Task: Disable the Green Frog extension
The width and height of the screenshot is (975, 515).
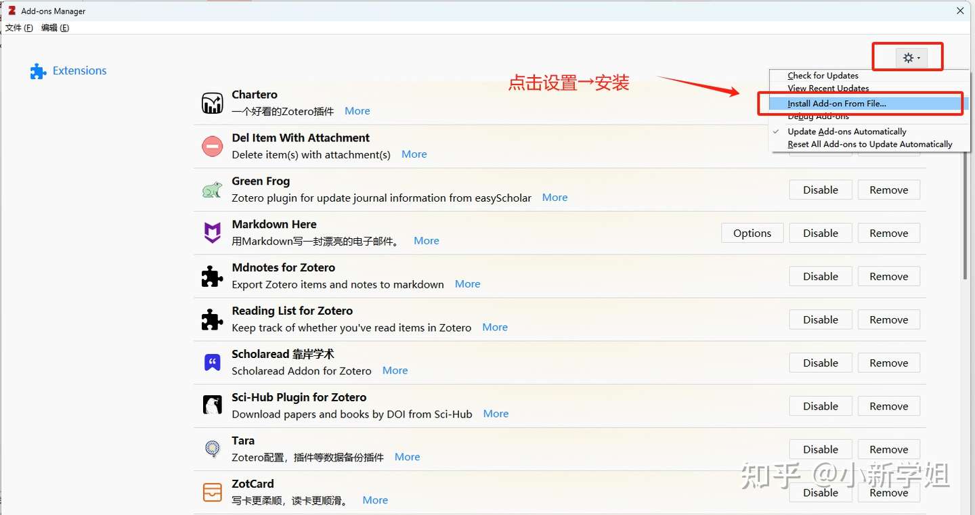Action: (x=821, y=189)
